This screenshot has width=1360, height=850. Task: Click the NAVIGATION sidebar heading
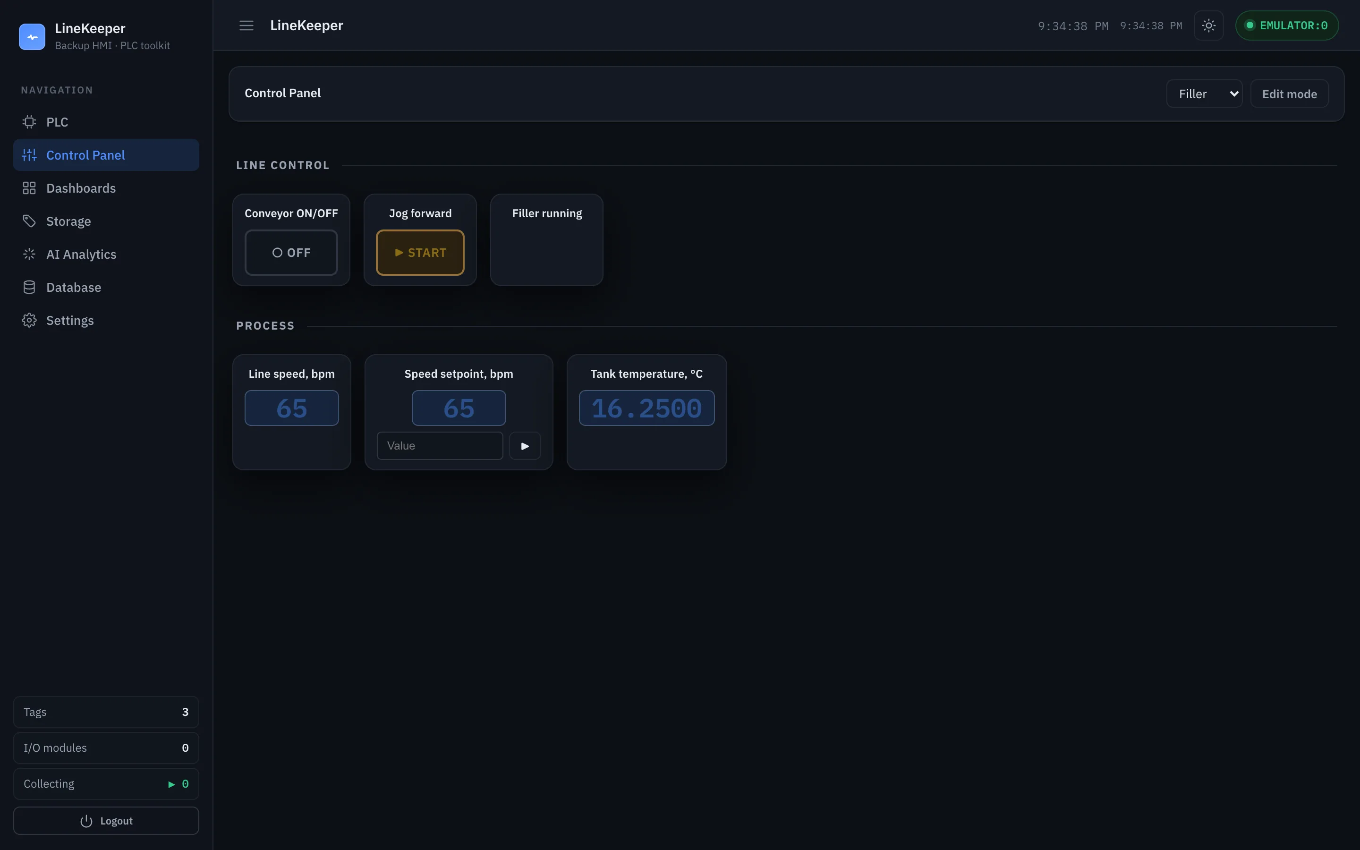pyautogui.click(x=57, y=91)
